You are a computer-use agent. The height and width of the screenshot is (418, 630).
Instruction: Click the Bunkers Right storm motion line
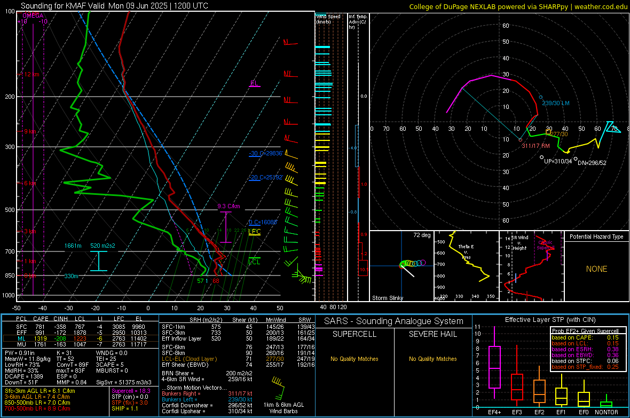207,393
